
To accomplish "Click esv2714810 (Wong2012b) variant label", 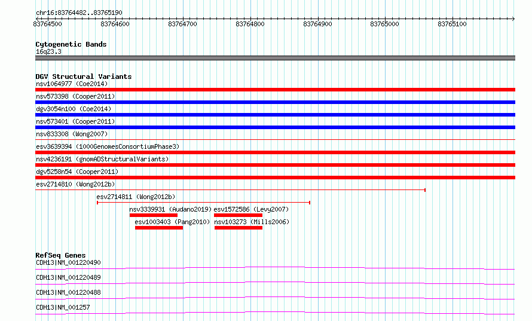I will (x=75, y=184).
